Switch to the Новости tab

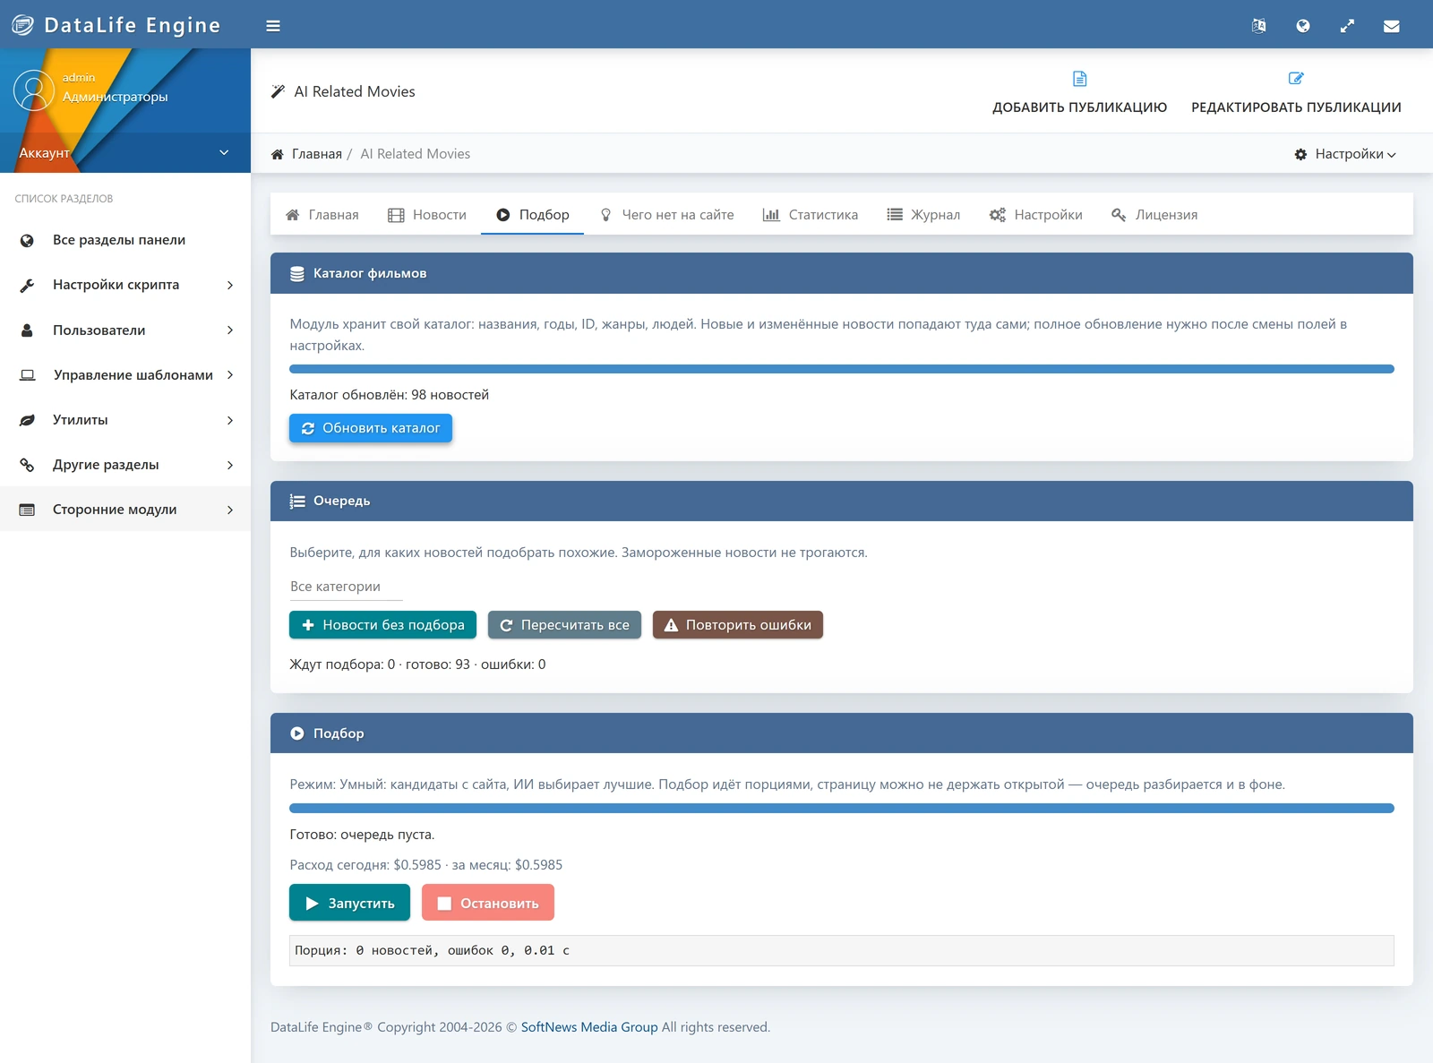[427, 215]
